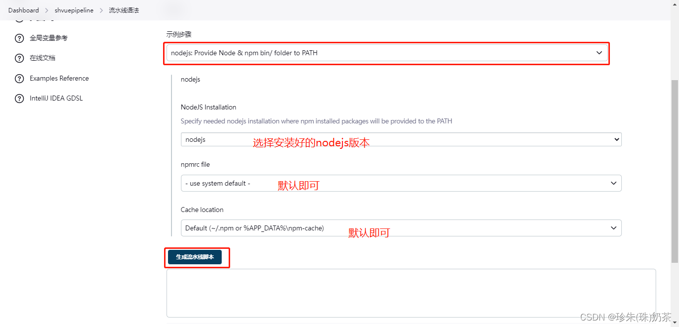This screenshot has width=679, height=327.
Task: Open shvuepipeline from the breadcrumb trail
Action: click(x=74, y=10)
